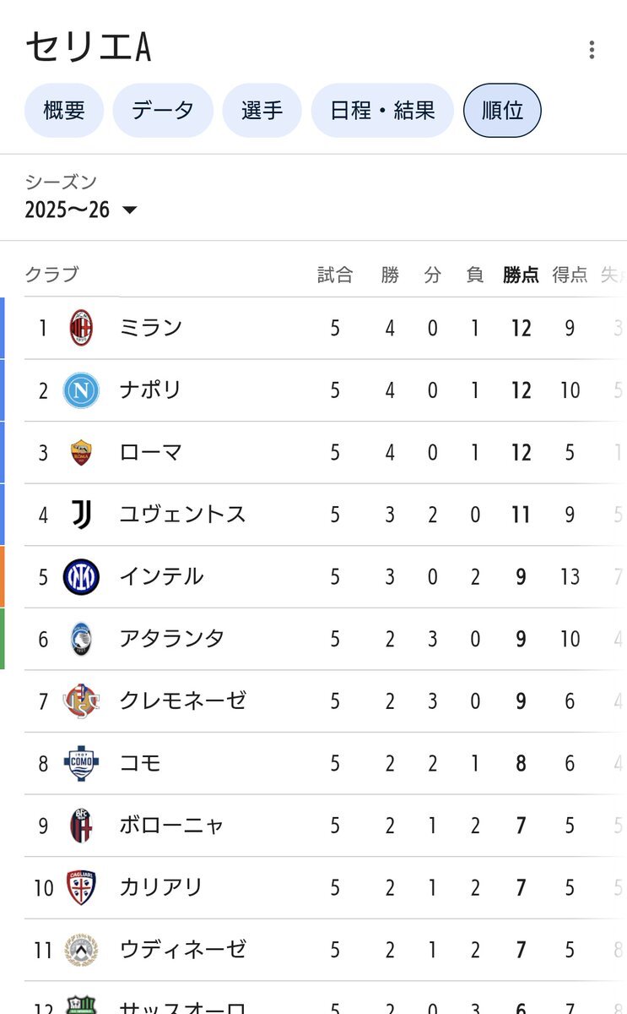Screen dimensions: 627x1014
Task: Open the クレモネーゼ team name link
Action: point(182,701)
